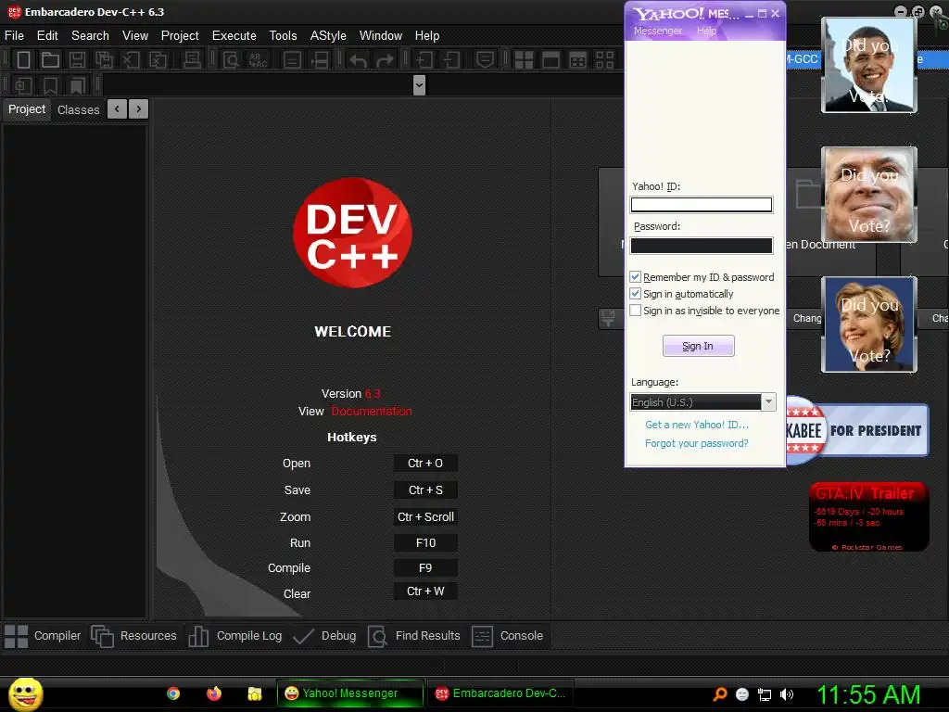Open the red Documentation link
The image size is (949, 712).
point(372,411)
